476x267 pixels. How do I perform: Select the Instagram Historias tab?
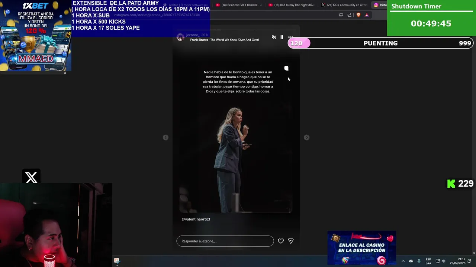tap(380, 5)
